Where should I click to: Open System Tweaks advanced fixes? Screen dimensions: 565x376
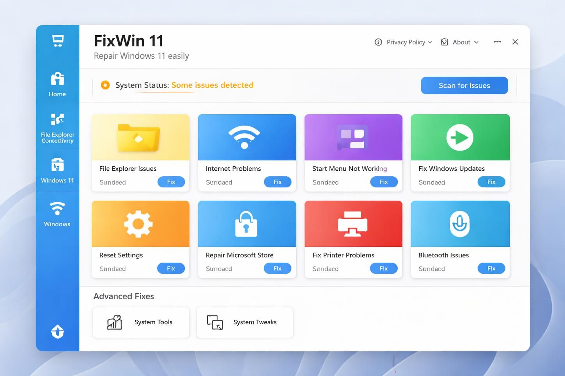point(245,322)
